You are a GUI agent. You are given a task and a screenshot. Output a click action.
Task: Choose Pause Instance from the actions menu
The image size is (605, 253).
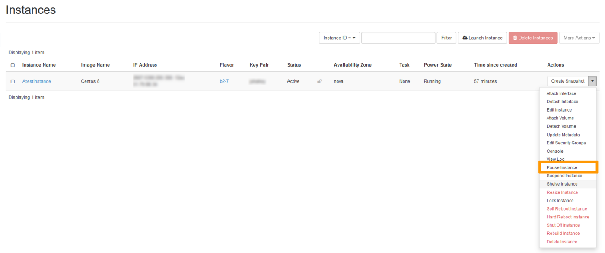pos(562,167)
